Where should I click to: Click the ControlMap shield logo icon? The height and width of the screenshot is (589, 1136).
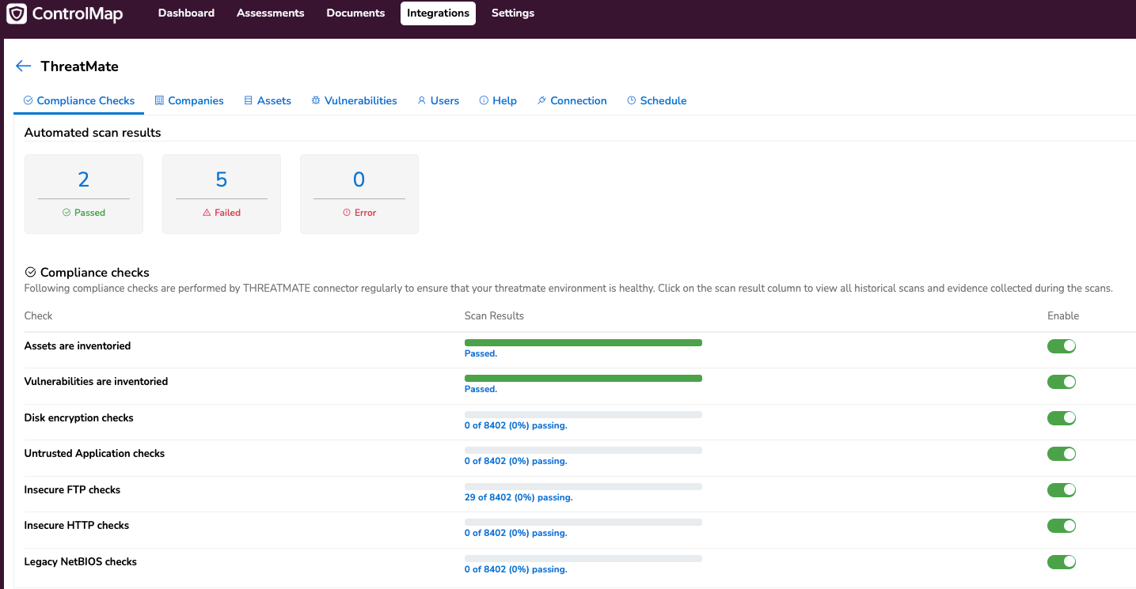tap(17, 13)
